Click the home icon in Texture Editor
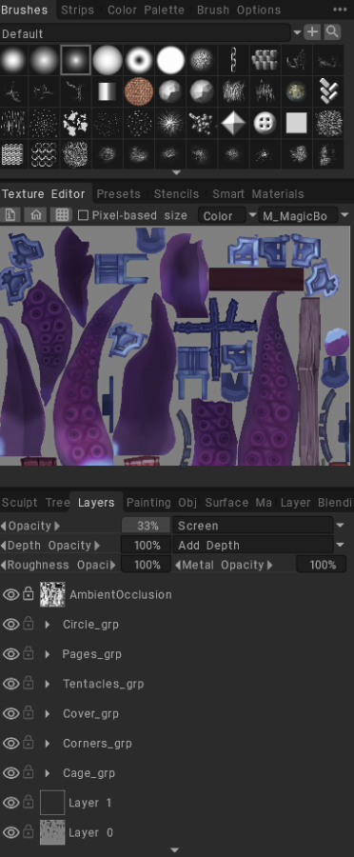 coord(36,215)
